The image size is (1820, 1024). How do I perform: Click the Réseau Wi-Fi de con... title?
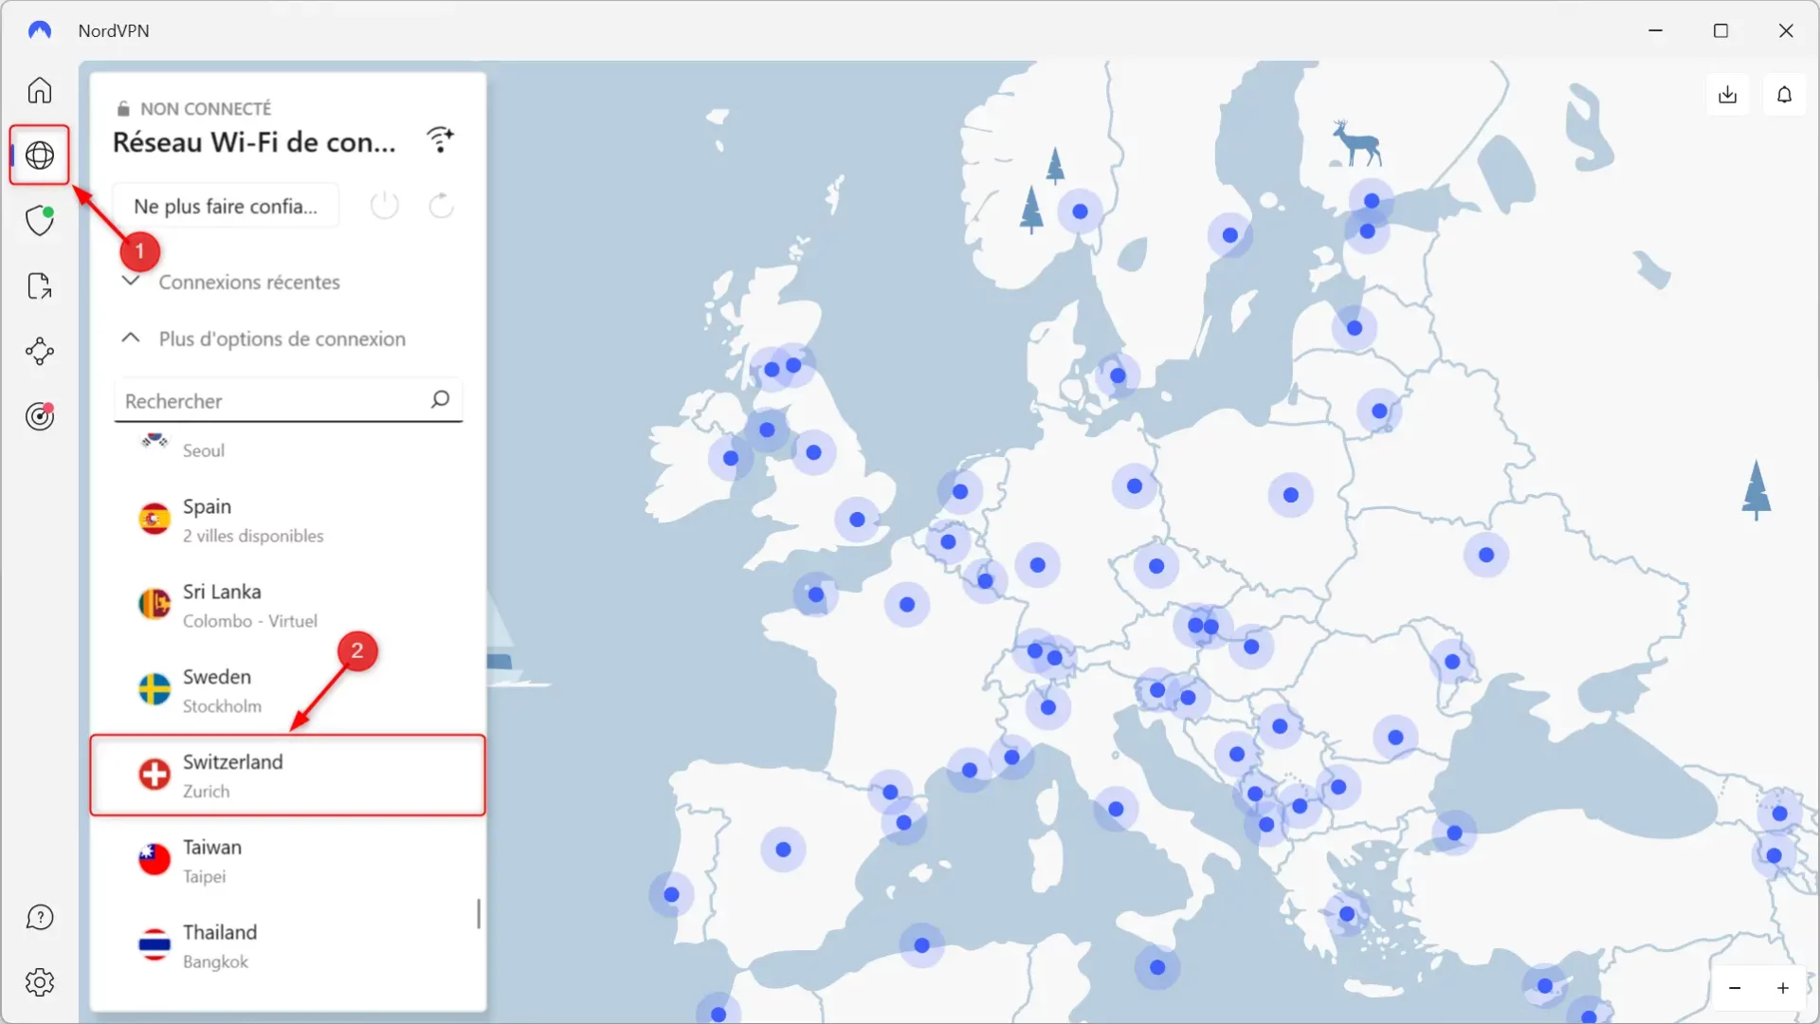pos(254,142)
